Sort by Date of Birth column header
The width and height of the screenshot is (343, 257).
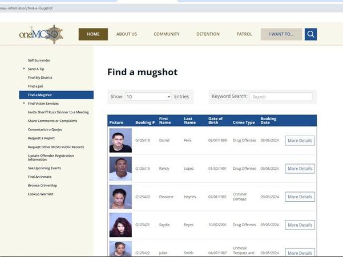215,121
